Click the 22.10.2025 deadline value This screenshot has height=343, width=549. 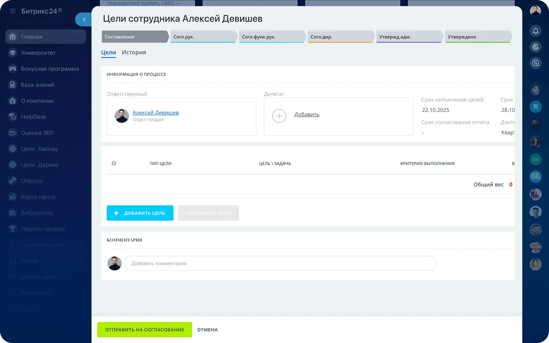pyautogui.click(x=435, y=110)
